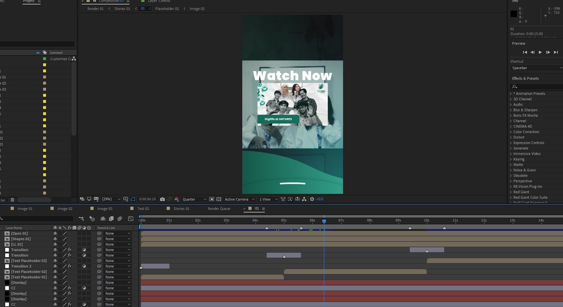563x307 pixels.
Task: Expand the Color Correction effects category
Action: (x=511, y=132)
